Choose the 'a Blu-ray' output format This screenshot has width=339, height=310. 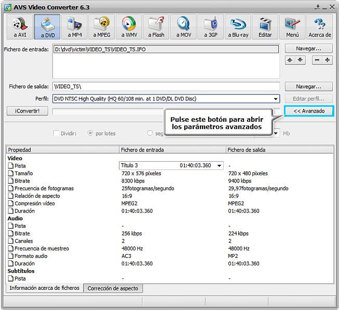pos(238,27)
